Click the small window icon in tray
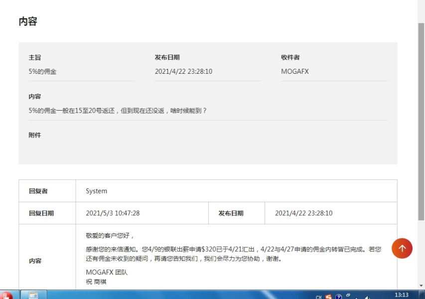This screenshot has height=299, width=425. click(348, 295)
